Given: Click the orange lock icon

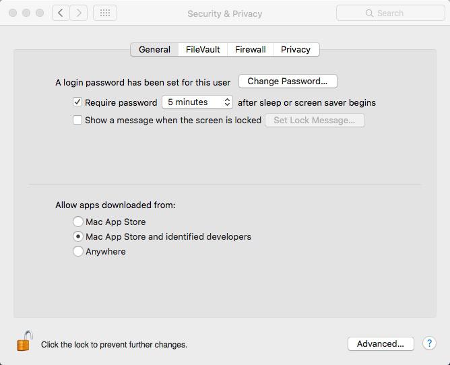Looking at the screenshot, I should click(x=24, y=341).
